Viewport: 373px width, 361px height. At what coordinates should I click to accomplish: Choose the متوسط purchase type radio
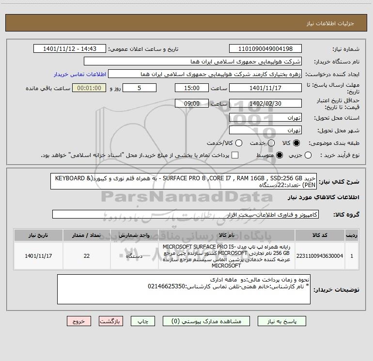[x=280, y=156]
